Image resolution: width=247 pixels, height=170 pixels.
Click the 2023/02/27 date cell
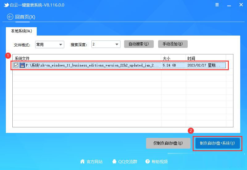pos(204,65)
